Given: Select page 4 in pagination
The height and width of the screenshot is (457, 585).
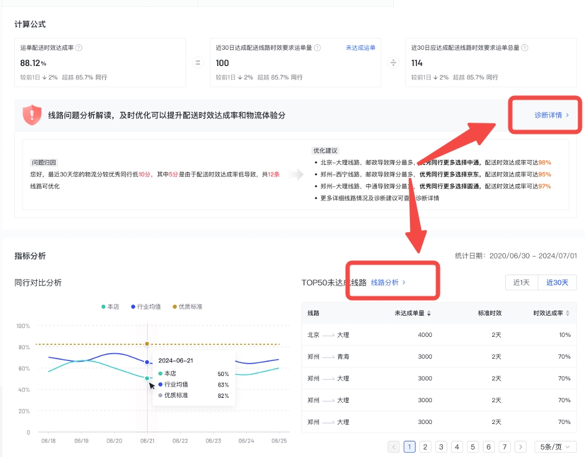Looking at the screenshot, I should 457,446.
